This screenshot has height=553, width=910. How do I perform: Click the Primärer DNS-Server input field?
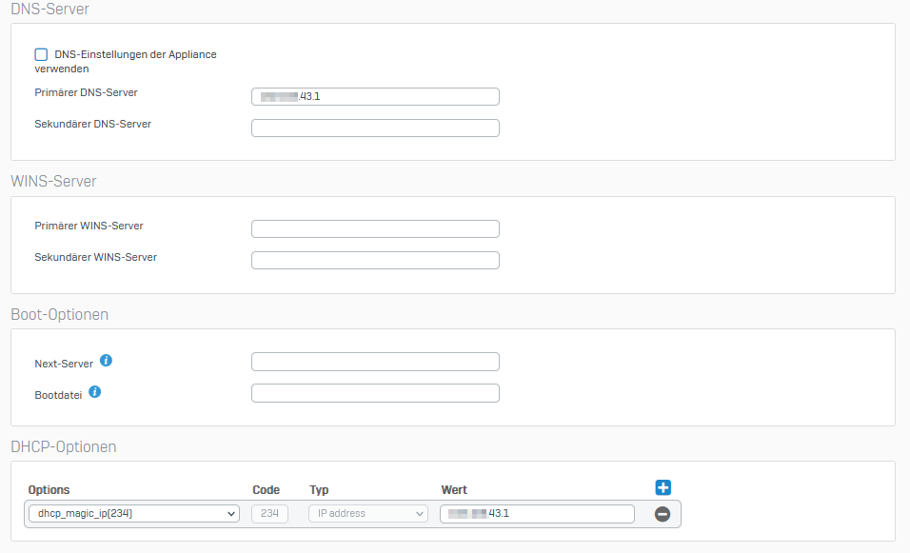(375, 96)
